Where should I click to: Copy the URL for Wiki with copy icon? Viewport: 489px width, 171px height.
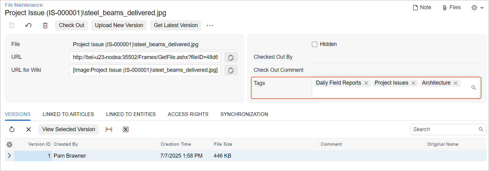coord(231,70)
